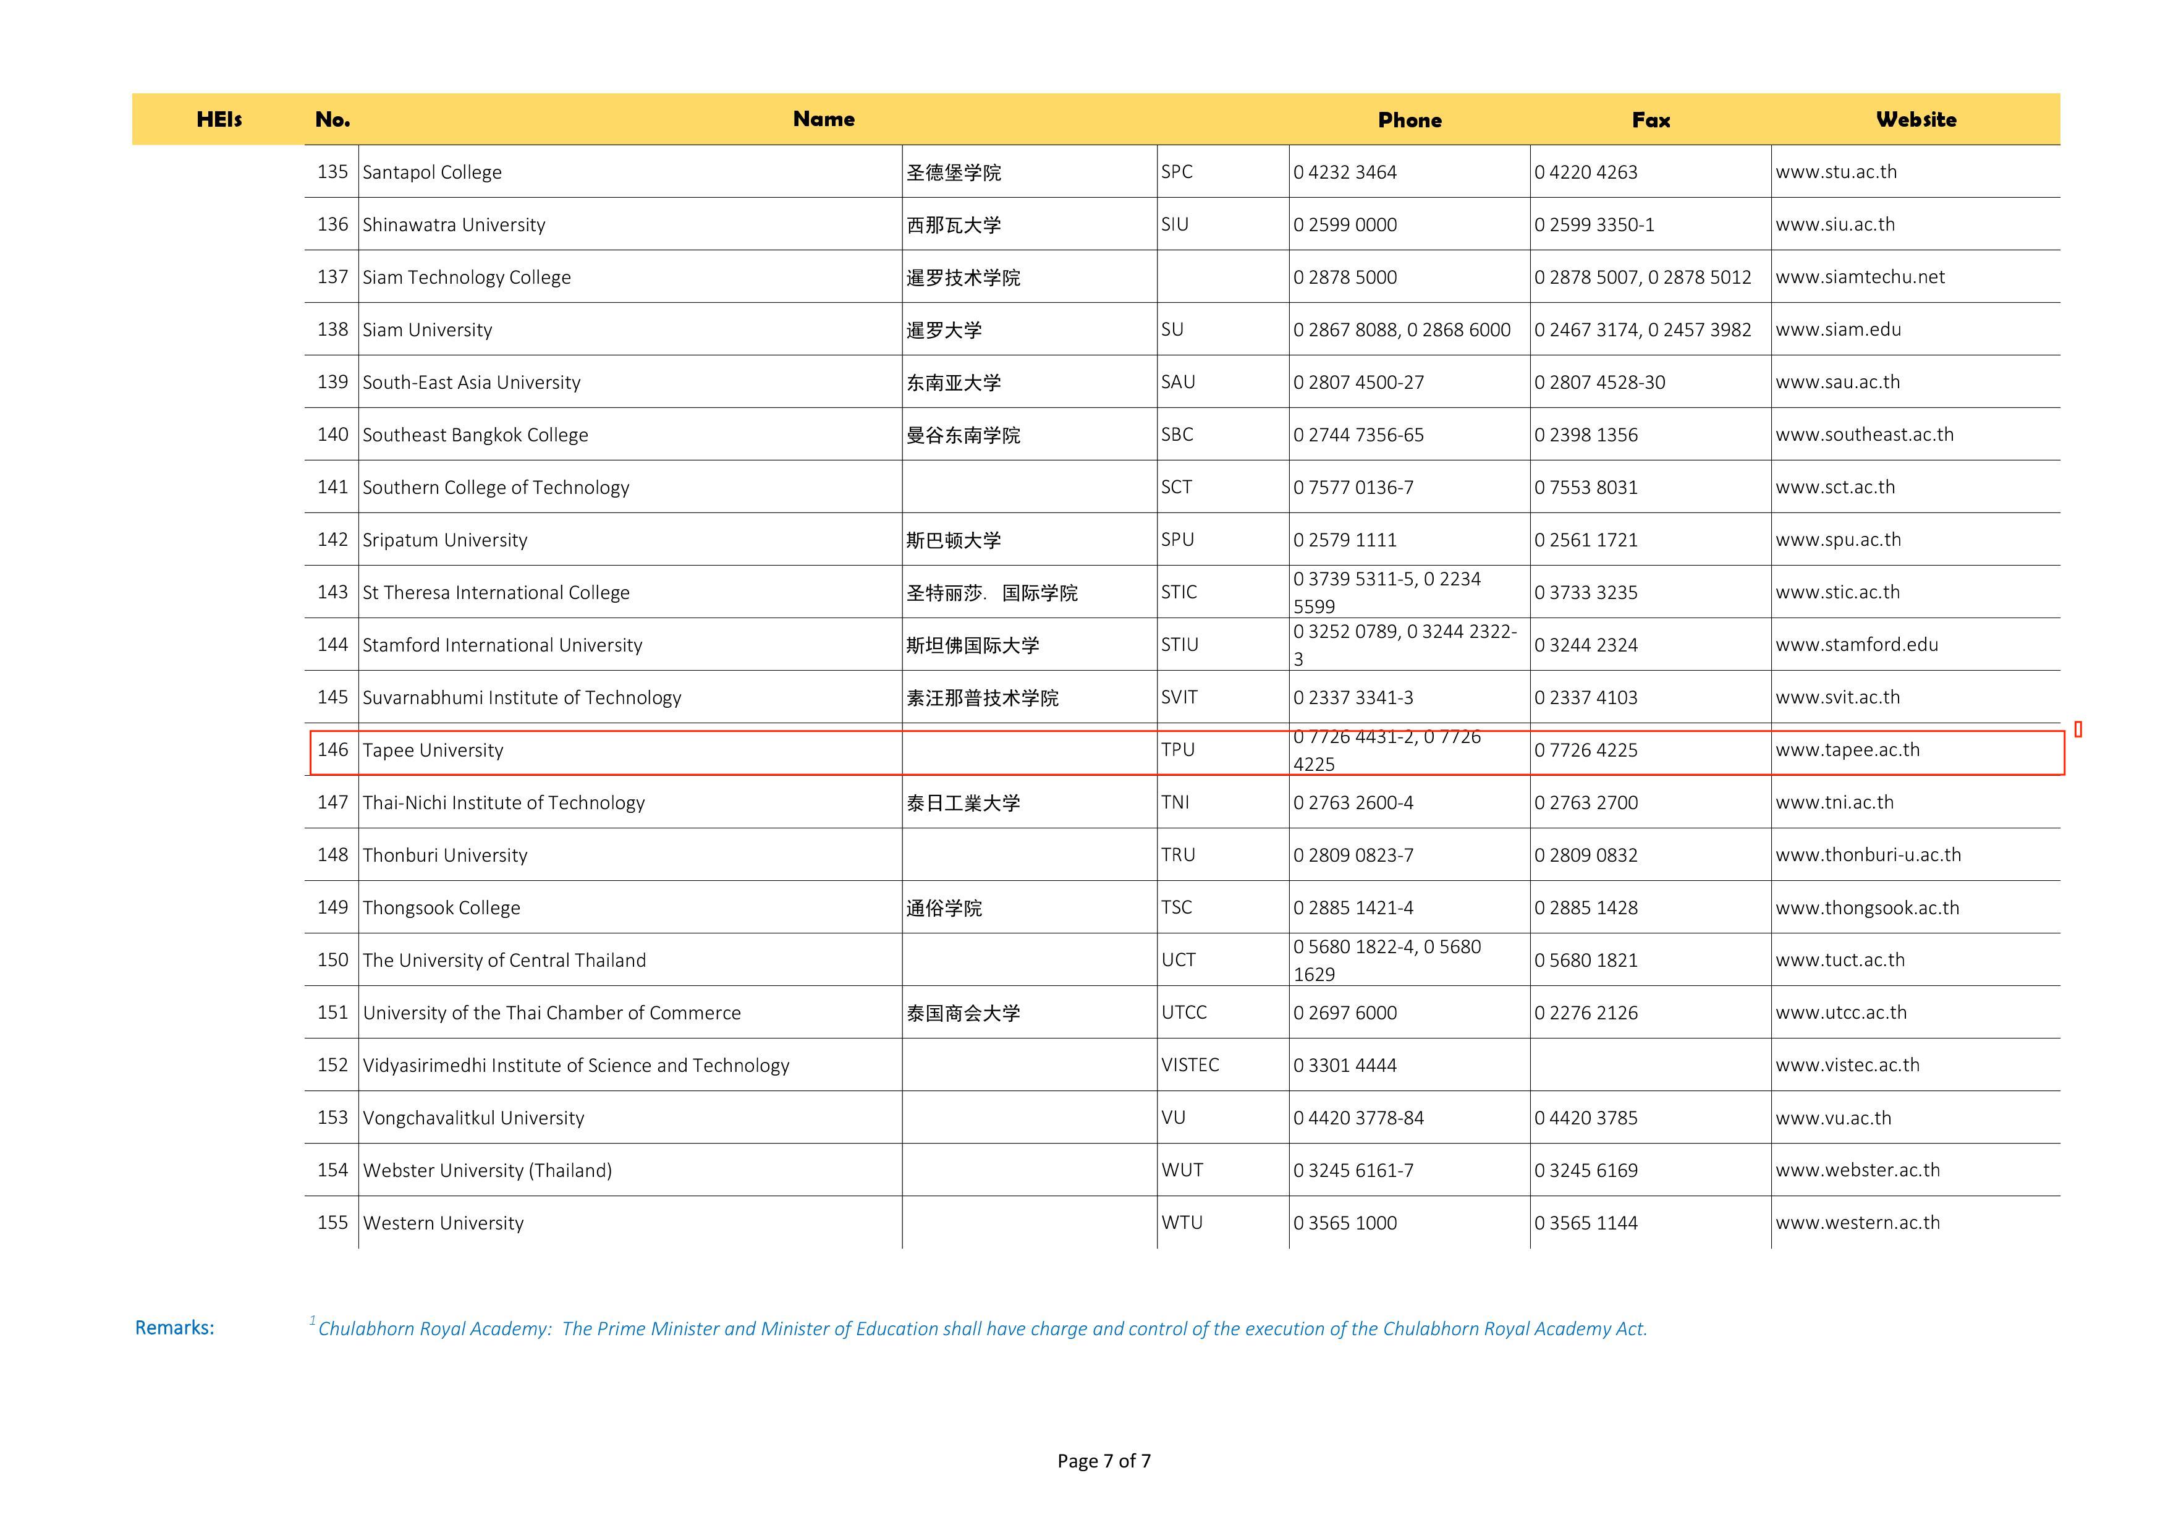Screen dimensions: 2168x1533
Task: Click fax number 0 3733 3235
Action: 1585,592
